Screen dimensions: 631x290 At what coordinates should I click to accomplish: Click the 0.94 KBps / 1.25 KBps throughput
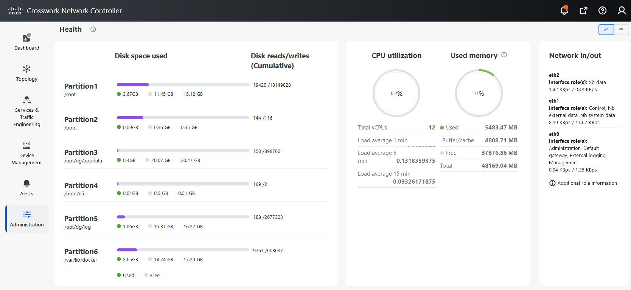pos(573,170)
